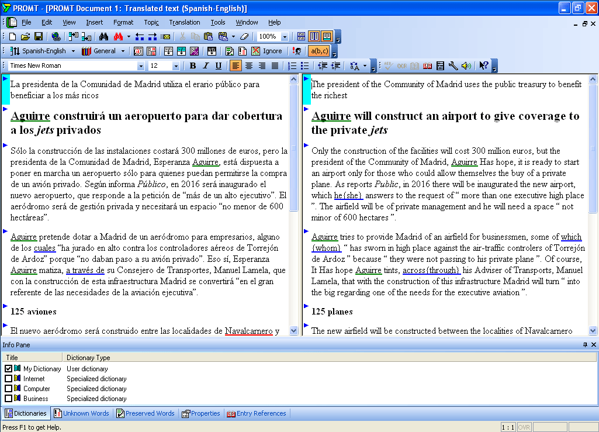Viewport: 599px width, 432px height.
Task: Click the purple striped translate icon
Action: pyautogui.click(x=195, y=51)
